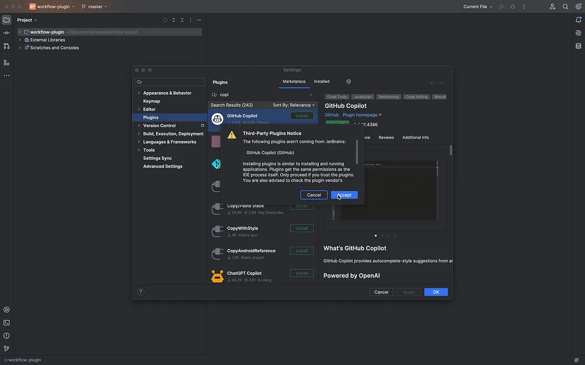This screenshot has height=365, width=585.
Task: Click OK in Settings dialog
Action: pyautogui.click(x=436, y=292)
